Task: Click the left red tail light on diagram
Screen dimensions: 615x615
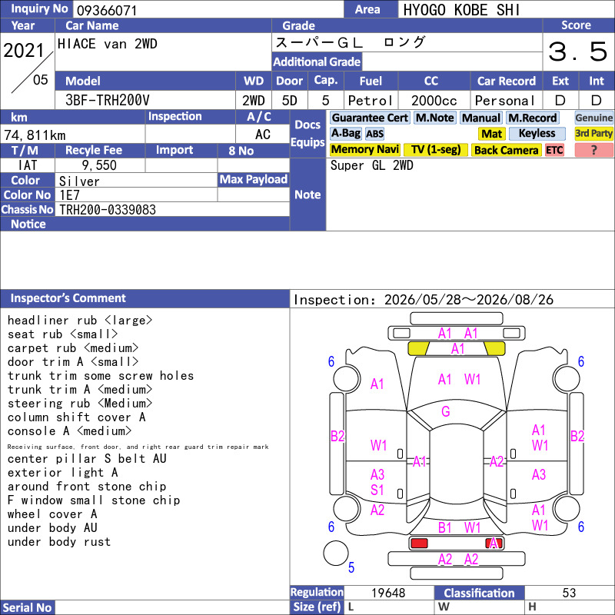Action: [419, 544]
